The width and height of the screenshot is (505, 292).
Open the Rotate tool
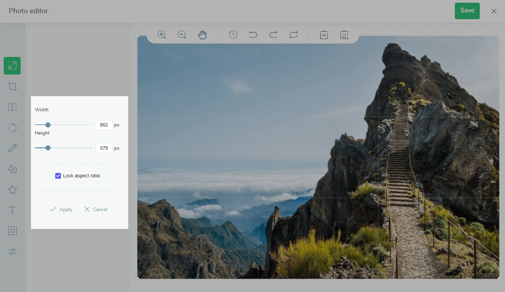[12, 128]
